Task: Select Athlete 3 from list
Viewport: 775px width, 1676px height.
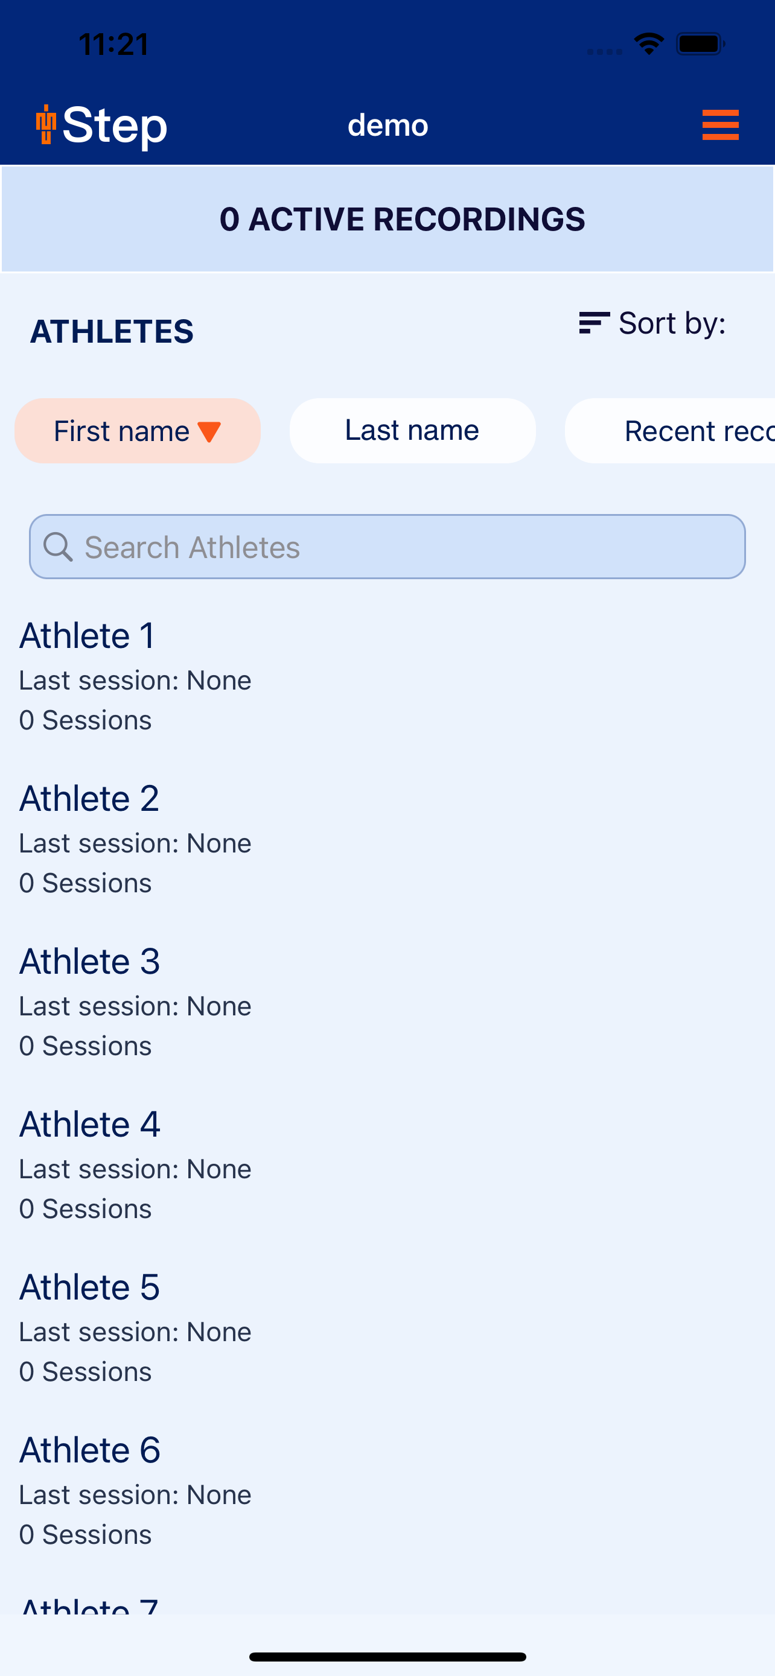Action: click(x=388, y=1002)
